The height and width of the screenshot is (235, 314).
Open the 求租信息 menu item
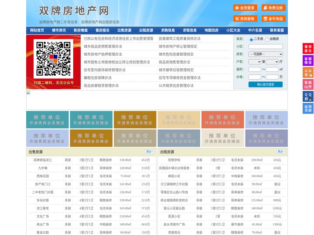tap(190, 30)
